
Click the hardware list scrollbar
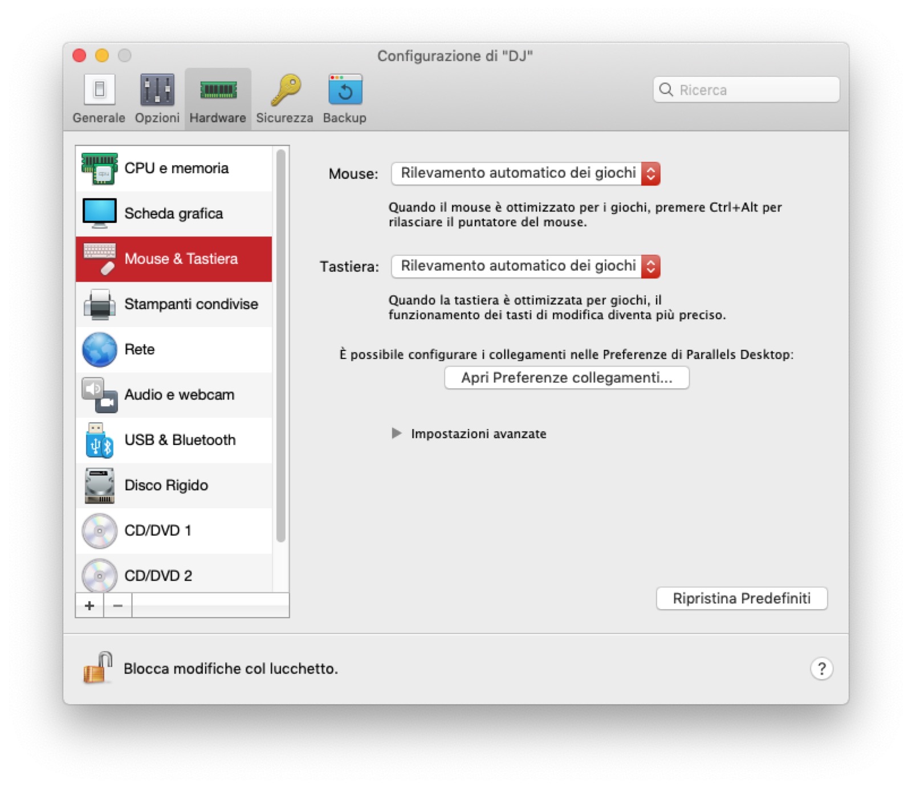click(280, 346)
